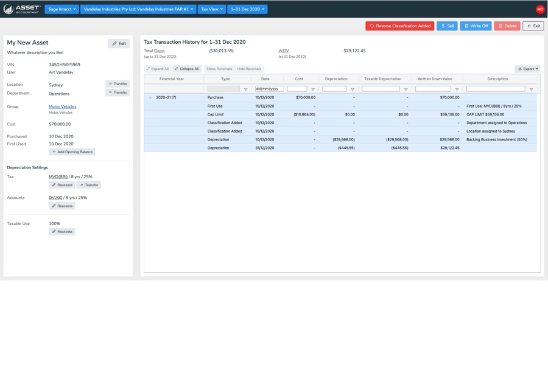Click the Date filter input field

click(x=269, y=89)
